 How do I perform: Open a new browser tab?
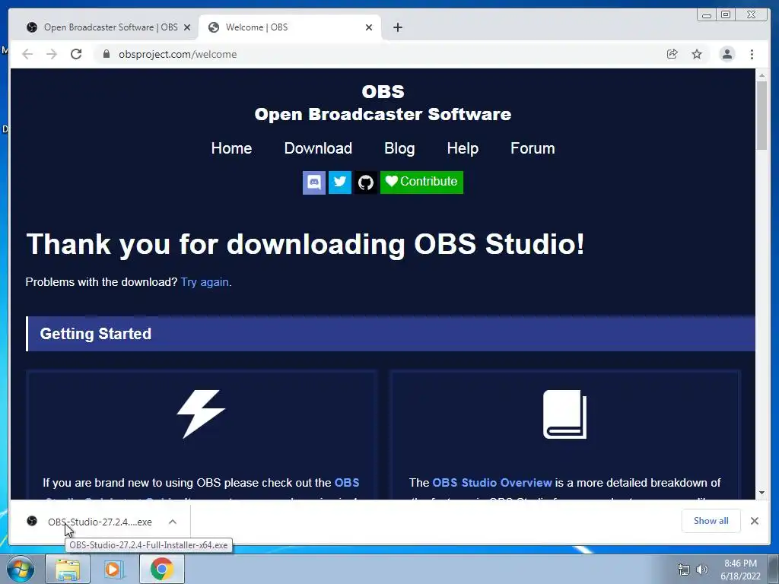[397, 27]
